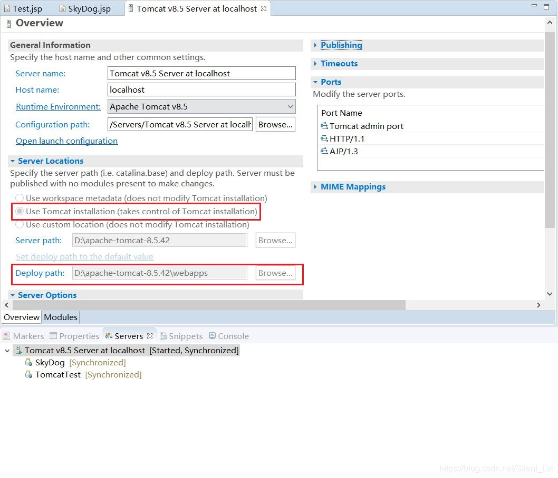The height and width of the screenshot is (478, 558).
Task: Expand the MIME Mappings section
Action: click(x=315, y=187)
